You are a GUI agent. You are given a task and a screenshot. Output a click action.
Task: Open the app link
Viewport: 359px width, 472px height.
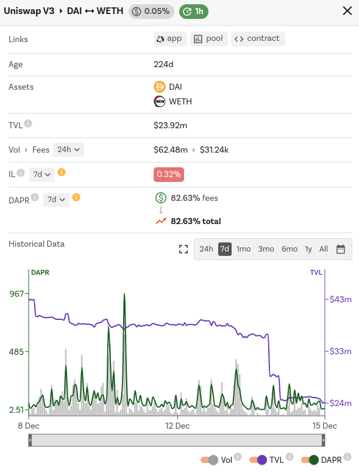tap(170, 39)
